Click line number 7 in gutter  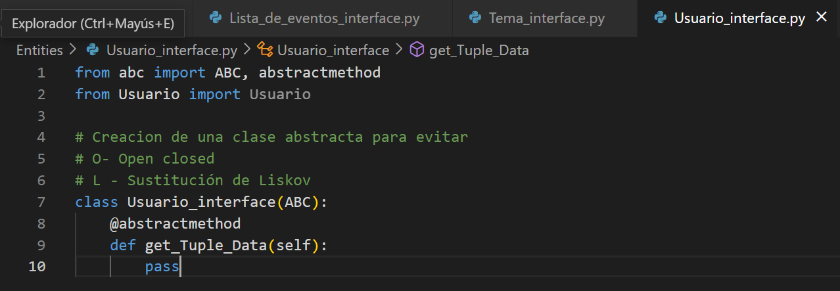(41, 202)
